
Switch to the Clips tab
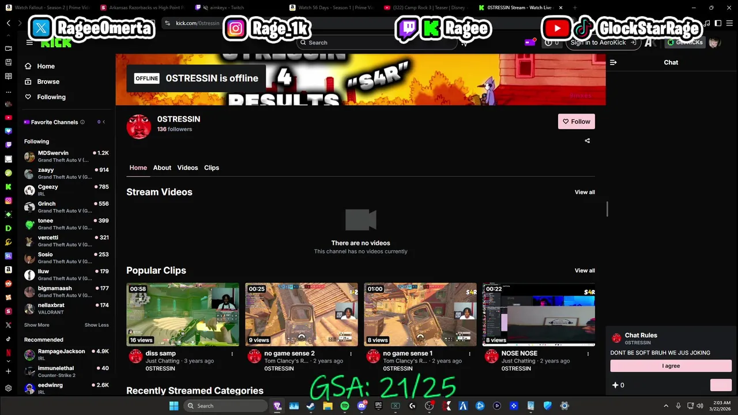pos(212,168)
